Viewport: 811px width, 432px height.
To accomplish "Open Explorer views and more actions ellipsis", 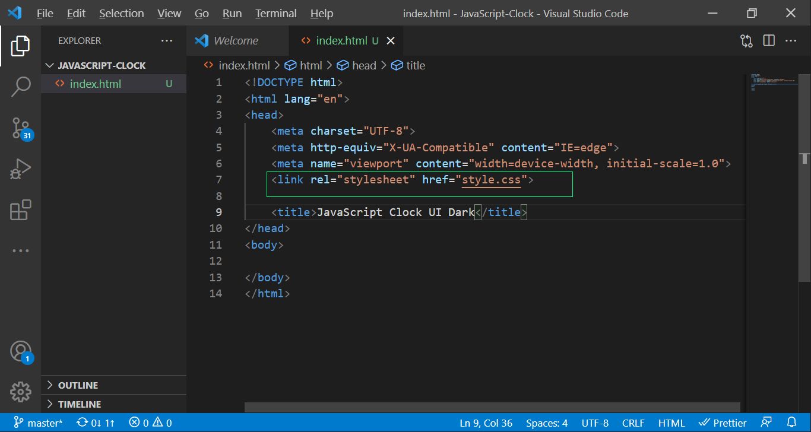I will [x=167, y=41].
